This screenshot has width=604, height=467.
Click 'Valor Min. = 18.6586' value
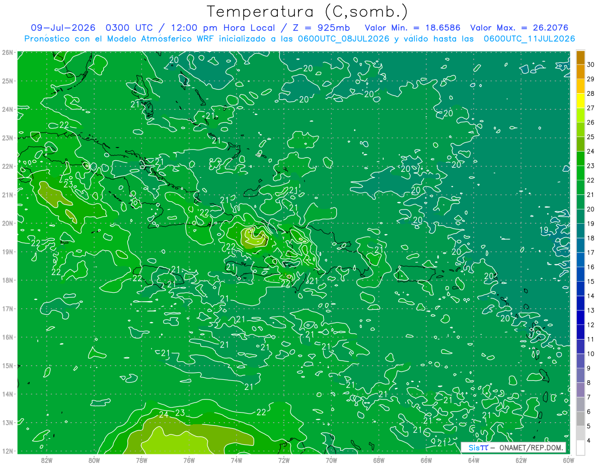tap(413, 27)
